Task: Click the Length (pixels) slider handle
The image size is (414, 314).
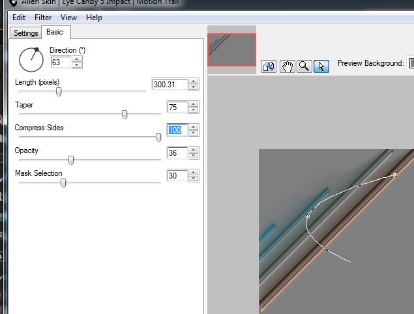Action: 59,92
